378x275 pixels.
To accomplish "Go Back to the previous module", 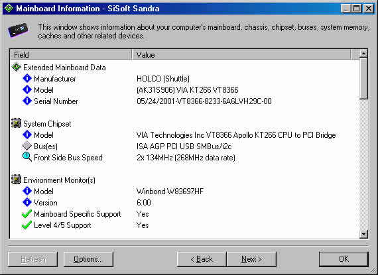I will click(202, 259).
